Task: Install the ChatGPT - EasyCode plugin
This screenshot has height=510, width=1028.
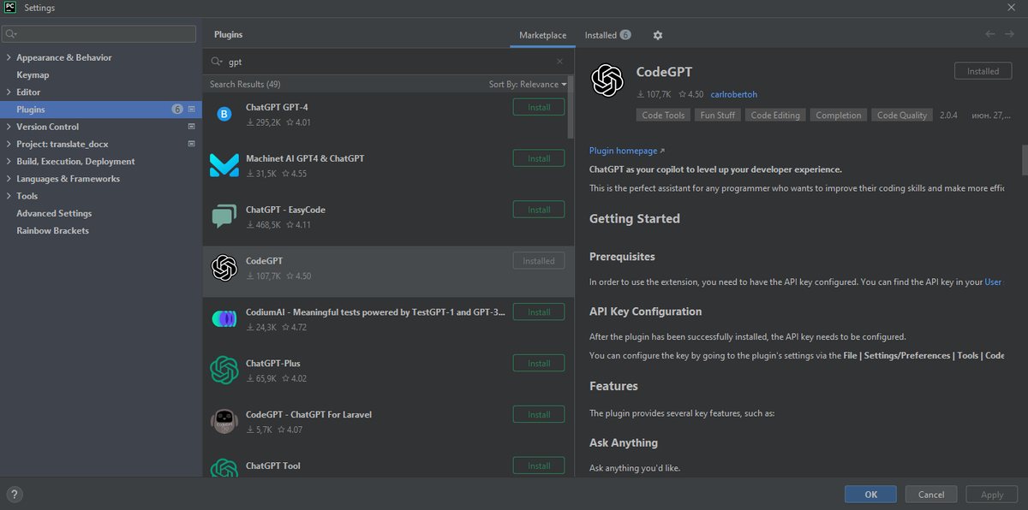Action: point(539,210)
